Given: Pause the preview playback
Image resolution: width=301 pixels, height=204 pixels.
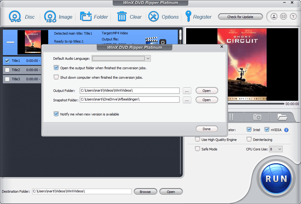Looking at the screenshot, I should [x=231, y=117].
